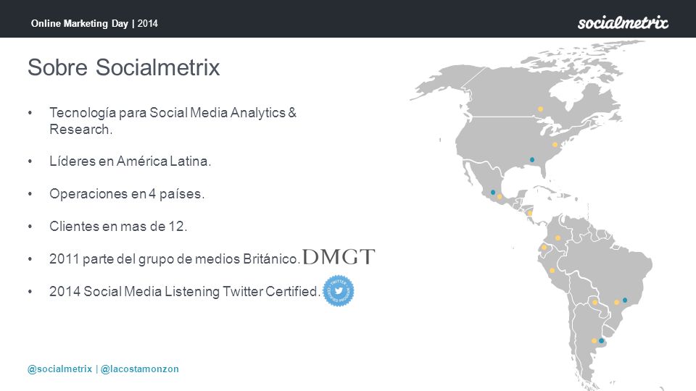Click the blue dot near Buenos Aires

point(601,341)
